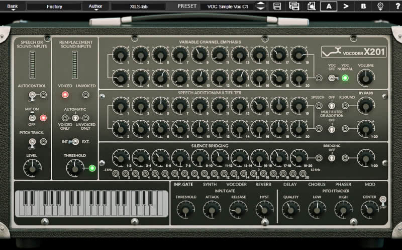Toggle the VOC OFF / VOC NORMAL switch
Image resolution: width=402 pixels, height=250 pixels.
333,78
